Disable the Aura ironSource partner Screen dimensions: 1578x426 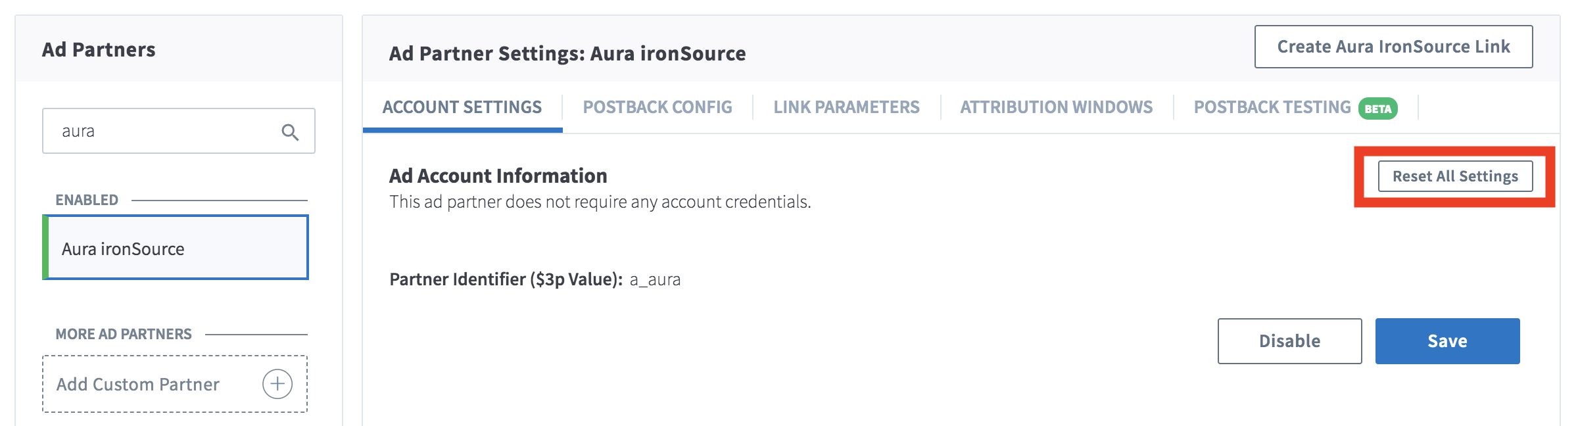tap(1289, 341)
